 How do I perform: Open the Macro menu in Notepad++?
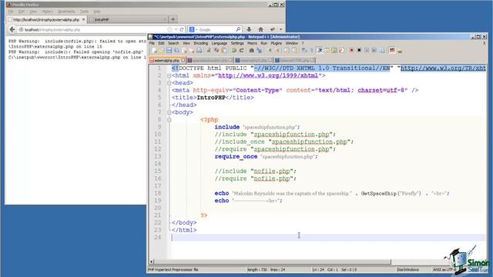pos(252,43)
